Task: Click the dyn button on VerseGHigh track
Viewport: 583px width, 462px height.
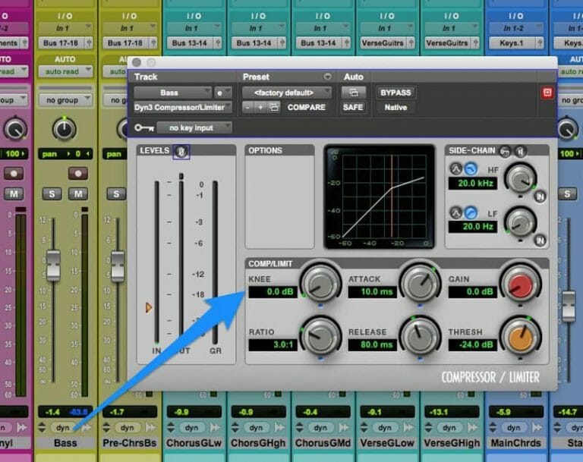Action: coord(449,428)
